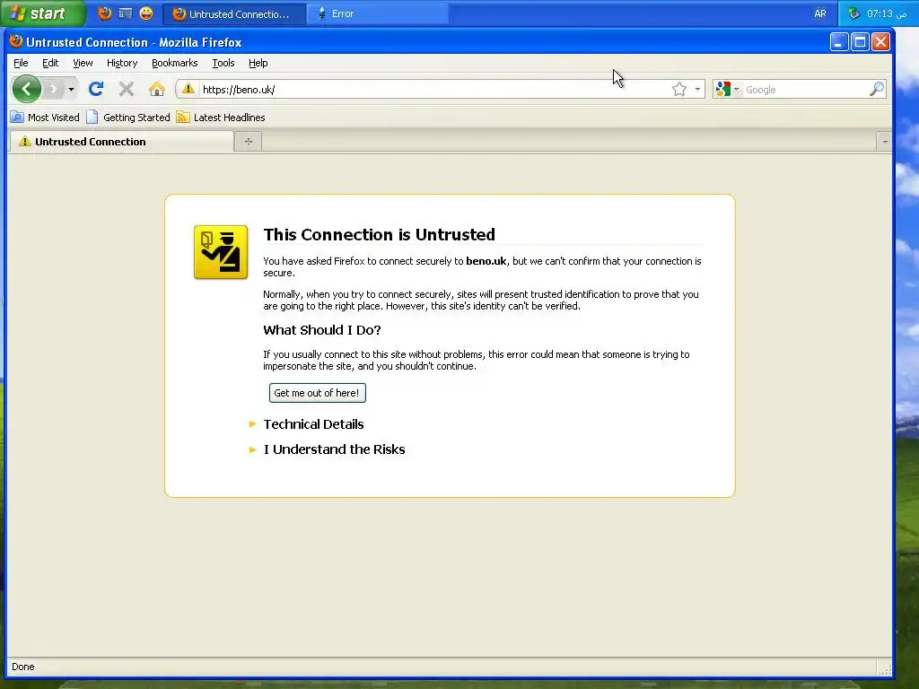Select the Untrusted Connection tab

(121, 141)
